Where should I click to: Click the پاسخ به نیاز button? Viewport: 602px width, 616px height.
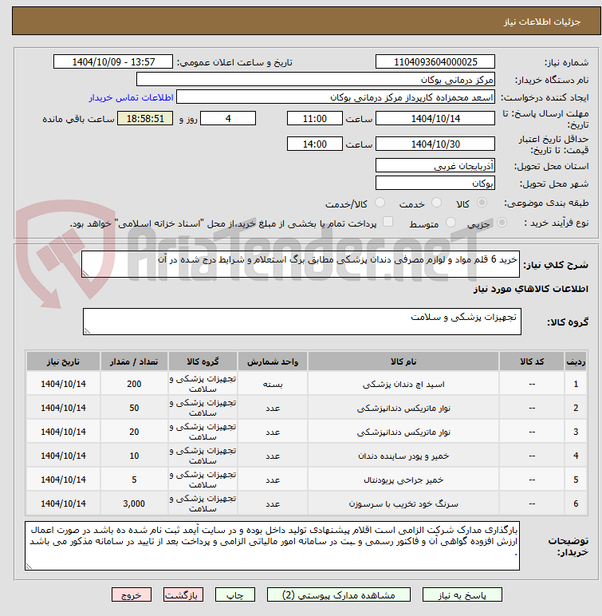click(x=462, y=594)
